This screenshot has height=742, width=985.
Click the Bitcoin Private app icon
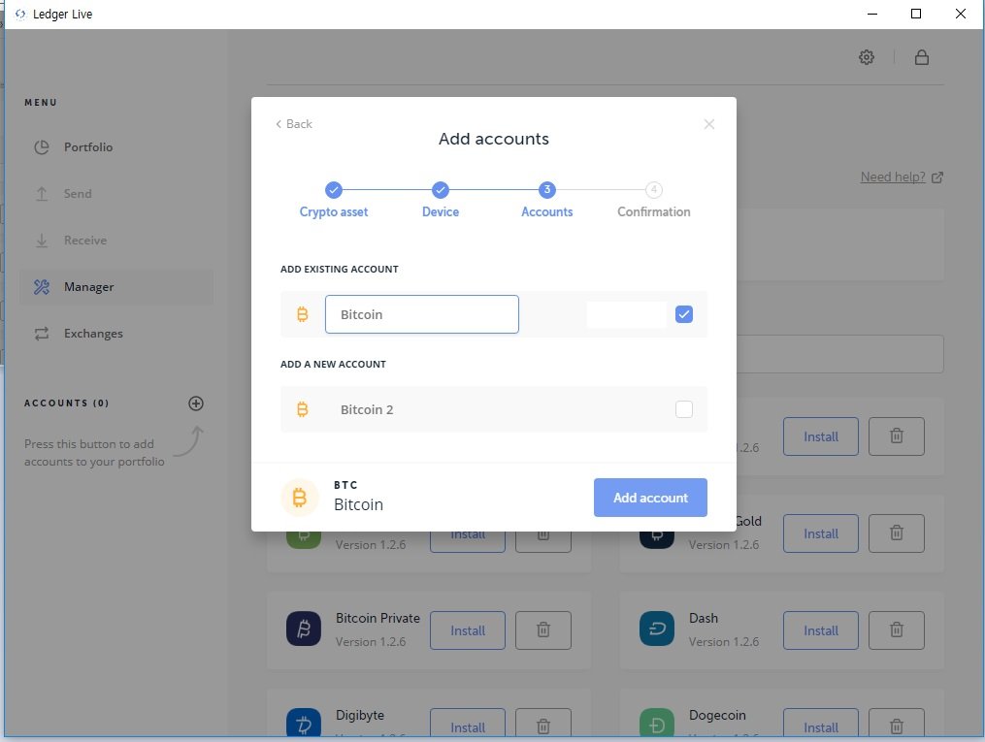(304, 629)
